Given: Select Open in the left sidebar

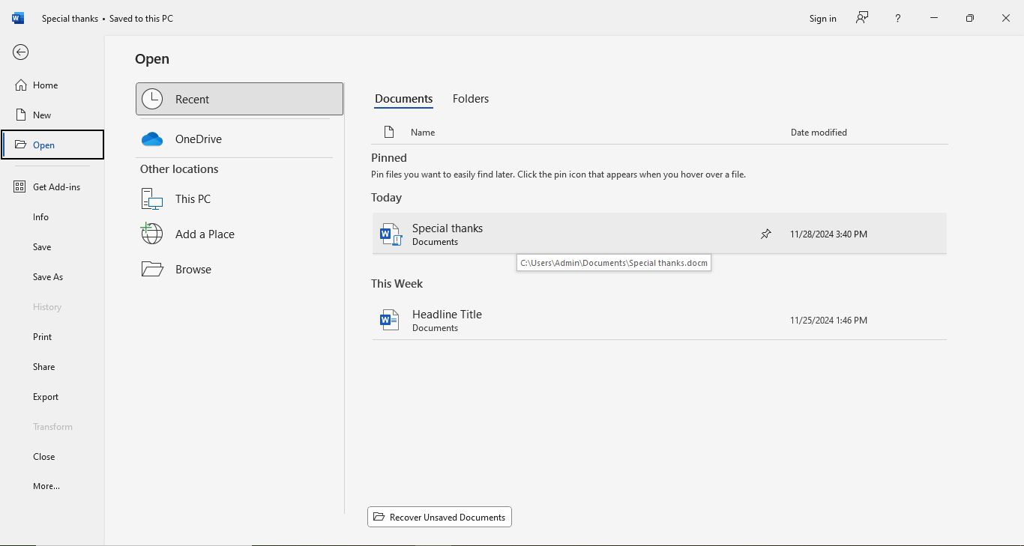Looking at the screenshot, I should point(52,145).
